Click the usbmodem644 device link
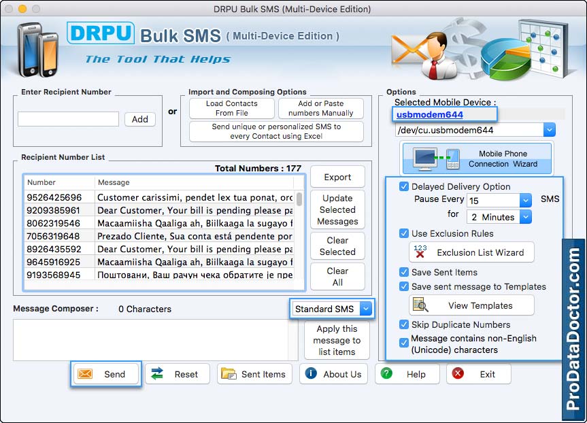This screenshot has width=587, height=423. 430,114
